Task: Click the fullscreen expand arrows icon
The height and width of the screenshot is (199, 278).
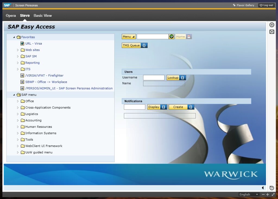Action: pos(273,194)
